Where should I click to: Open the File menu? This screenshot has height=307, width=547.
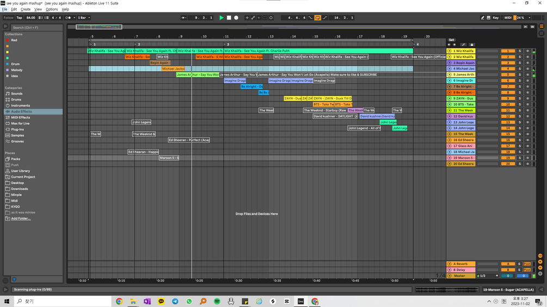click(4, 9)
